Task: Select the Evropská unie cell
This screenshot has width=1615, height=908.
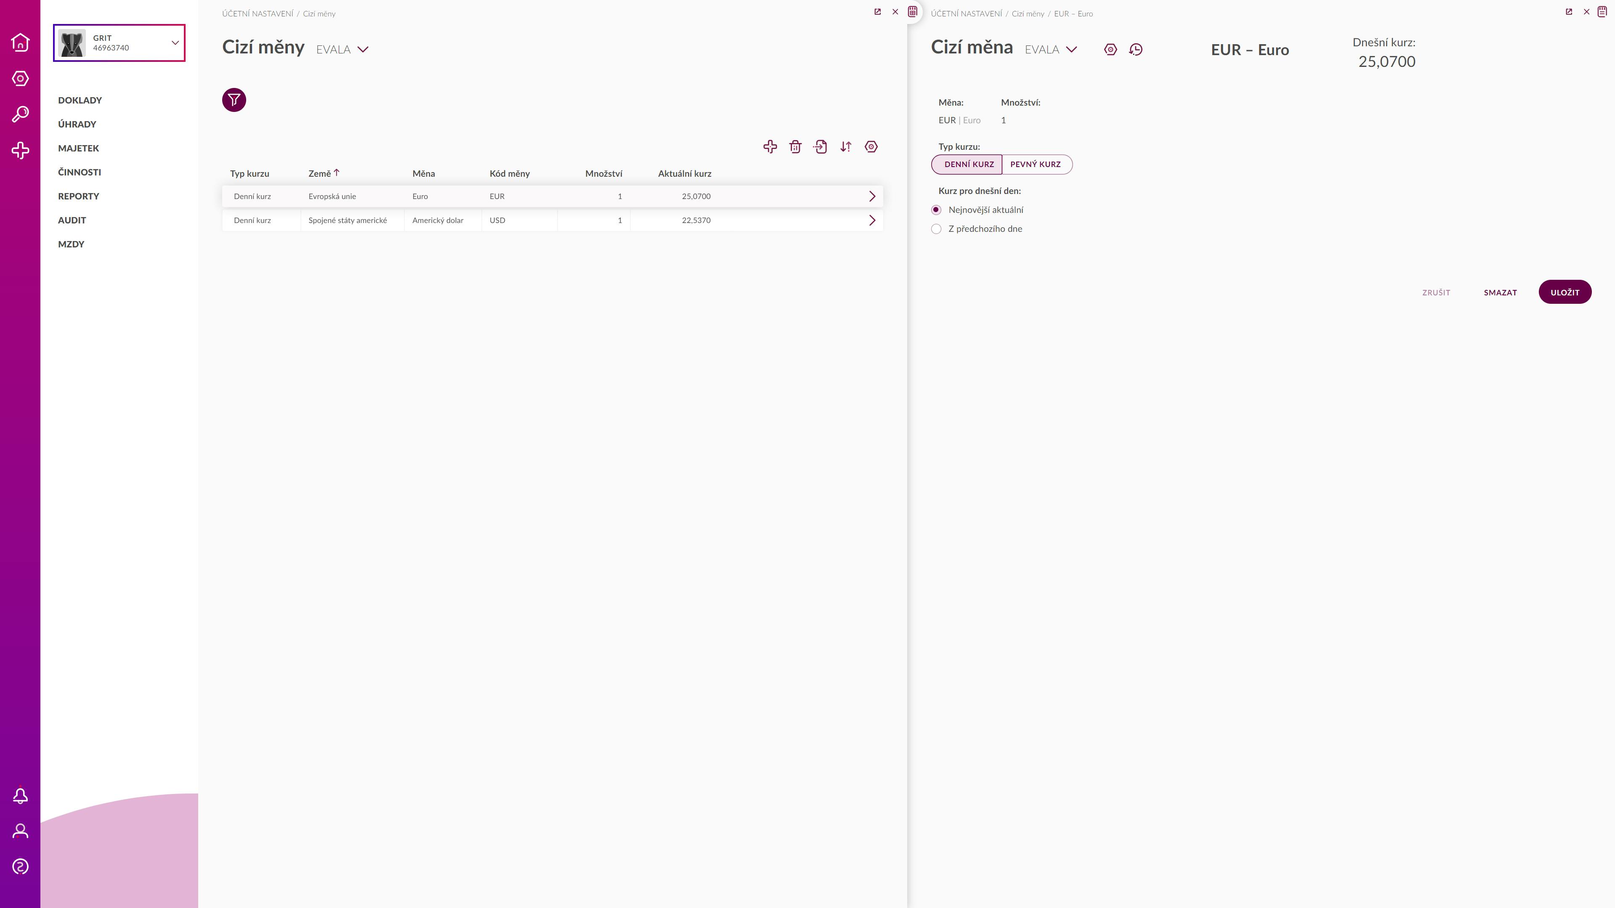Action: (x=352, y=196)
